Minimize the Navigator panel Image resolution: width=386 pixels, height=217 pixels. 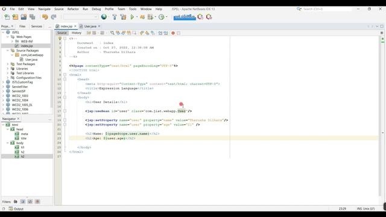(x=49, y=119)
